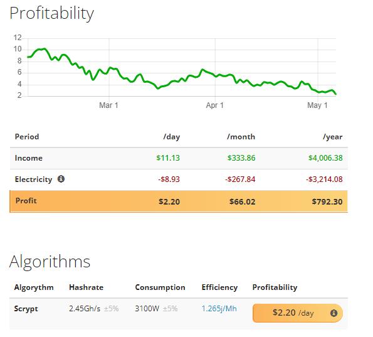Click the Scrypt algorithm name

pyautogui.click(x=26, y=309)
